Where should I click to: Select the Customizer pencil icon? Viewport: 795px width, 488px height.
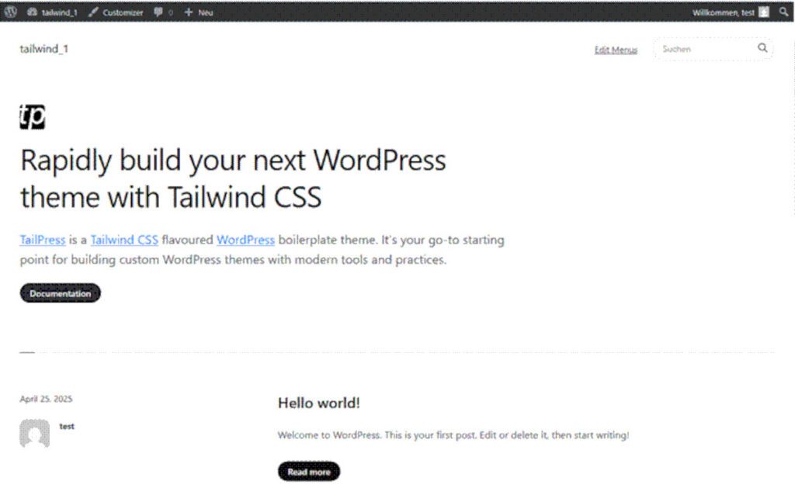[93, 12]
